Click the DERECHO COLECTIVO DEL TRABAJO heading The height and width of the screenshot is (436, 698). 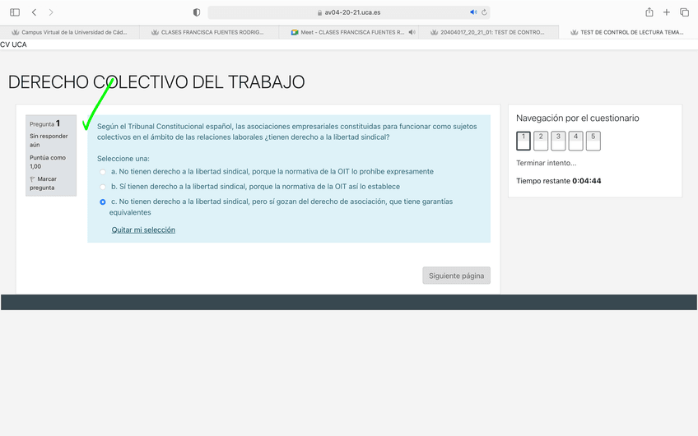coord(156,82)
